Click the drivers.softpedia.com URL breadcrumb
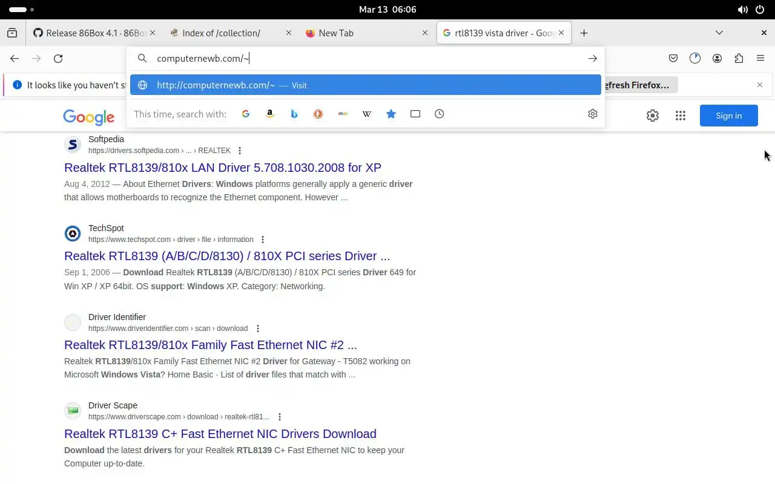The width and height of the screenshot is (775, 484). pyautogui.click(x=159, y=151)
